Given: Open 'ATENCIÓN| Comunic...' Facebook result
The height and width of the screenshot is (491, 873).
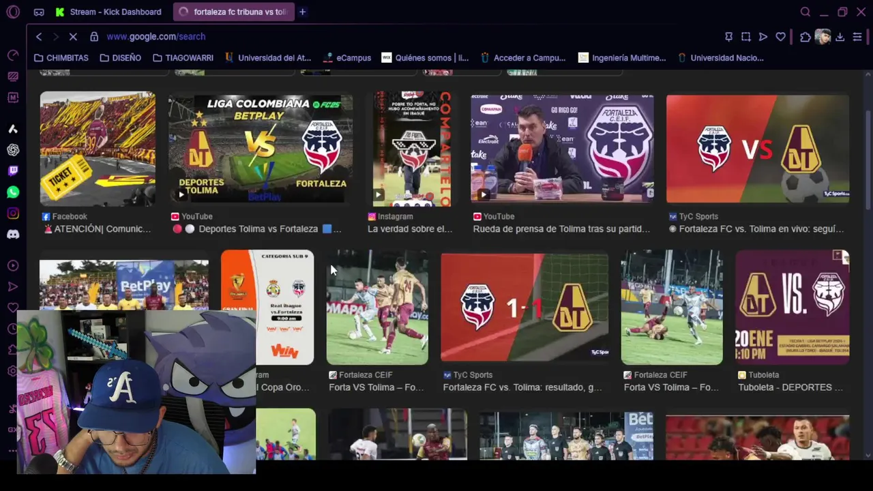Looking at the screenshot, I should (97, 229).
